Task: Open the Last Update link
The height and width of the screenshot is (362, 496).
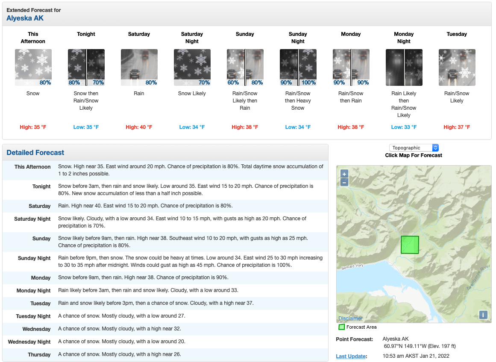Action: pos(352,356)
